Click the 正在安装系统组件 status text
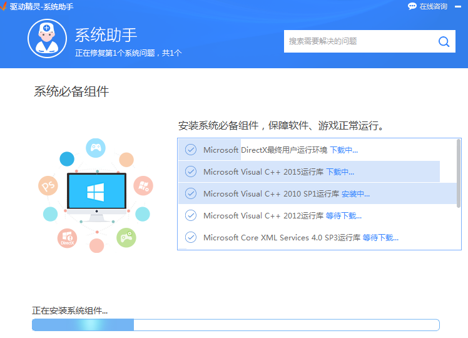Viewport: 468px width, 338px height. click(70, 310)
